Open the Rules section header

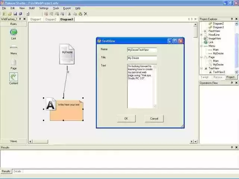pos(13,24)
